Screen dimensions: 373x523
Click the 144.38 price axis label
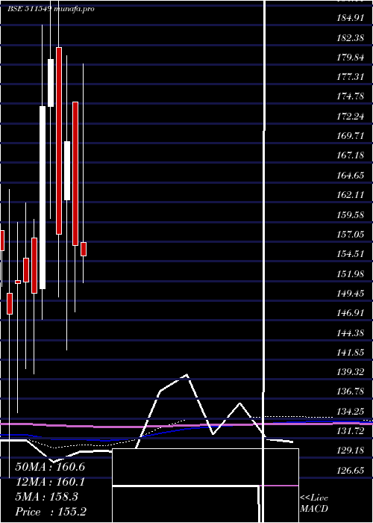coord(351,333)
